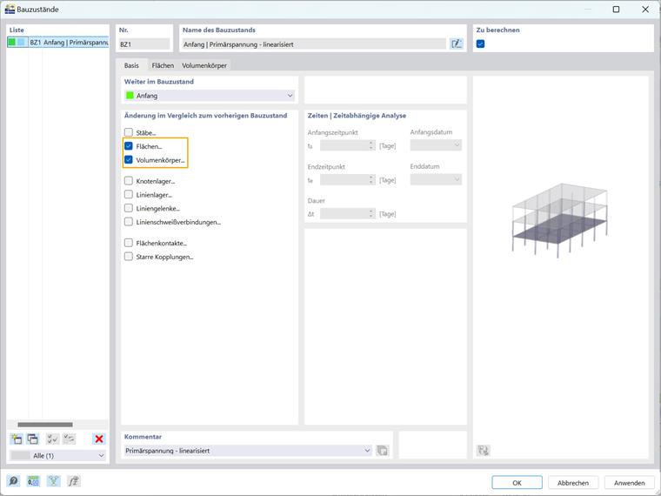Open the Enddatum date dropdown
The width and height of the screenshot is (661, 496).
coord(436,179)
